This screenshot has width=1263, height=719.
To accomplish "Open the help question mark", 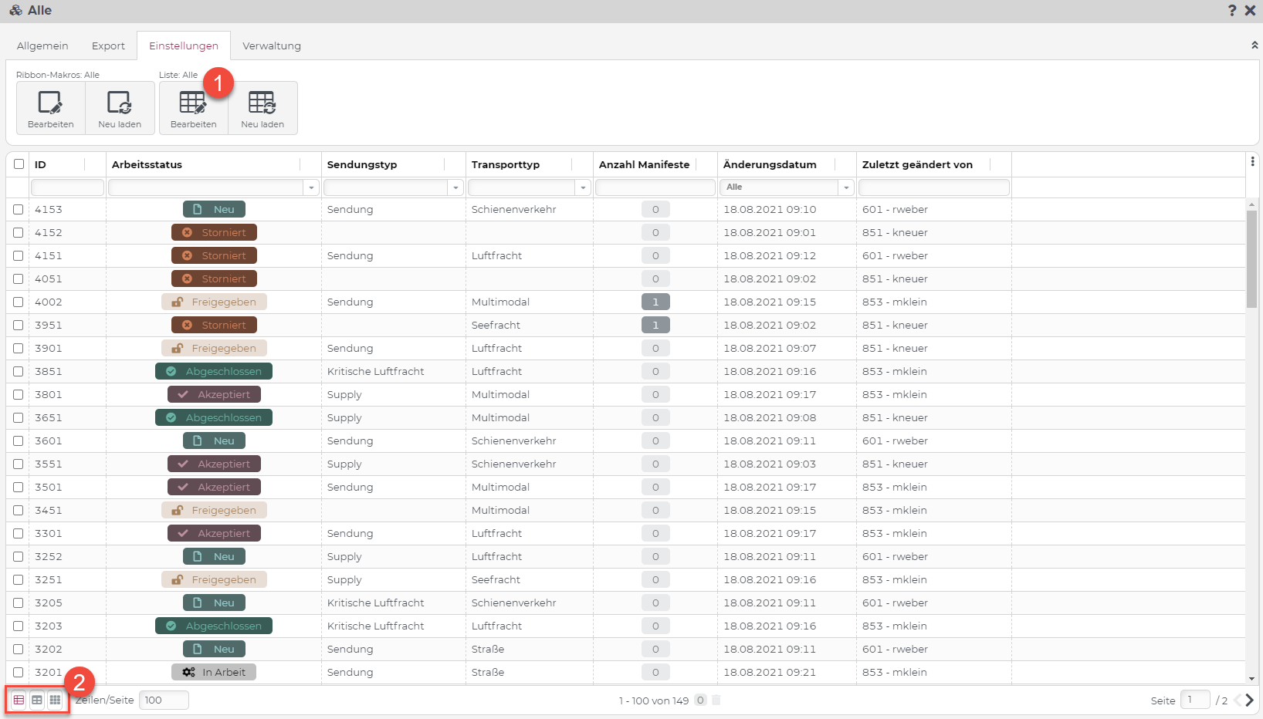I will [x=1232, y=10].
